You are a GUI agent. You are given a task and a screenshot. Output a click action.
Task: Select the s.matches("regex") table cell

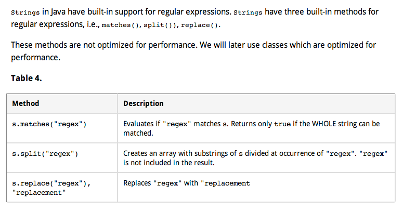tap(49, 125)
